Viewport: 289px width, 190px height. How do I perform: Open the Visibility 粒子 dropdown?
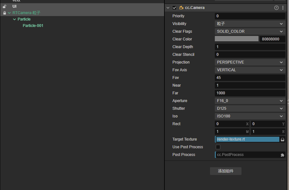[x=250, y=24]
